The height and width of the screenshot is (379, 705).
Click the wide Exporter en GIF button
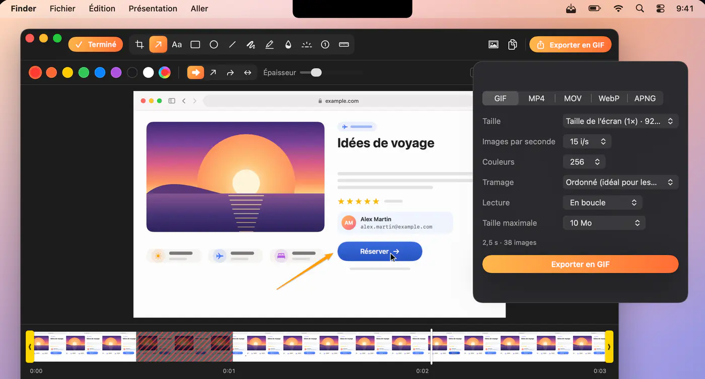pyautogui.click(x=580, y=264)
